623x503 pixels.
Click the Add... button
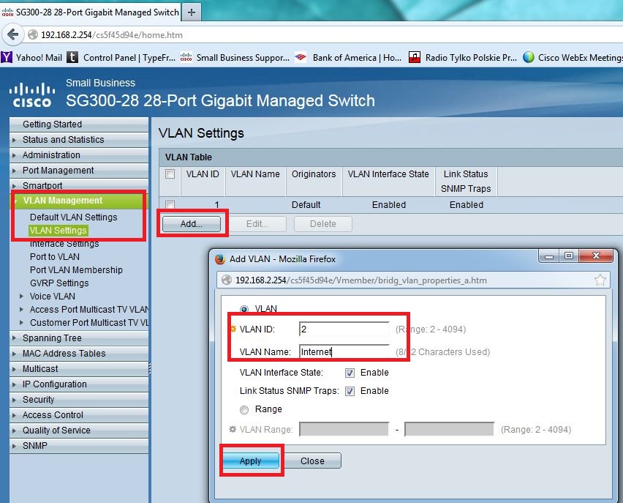pos(192,224)
